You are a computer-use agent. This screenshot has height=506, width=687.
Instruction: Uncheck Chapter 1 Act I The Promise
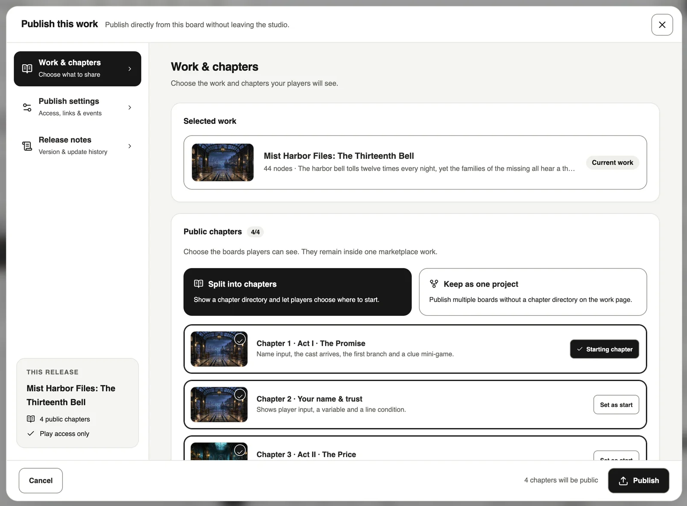coord(240,339)
